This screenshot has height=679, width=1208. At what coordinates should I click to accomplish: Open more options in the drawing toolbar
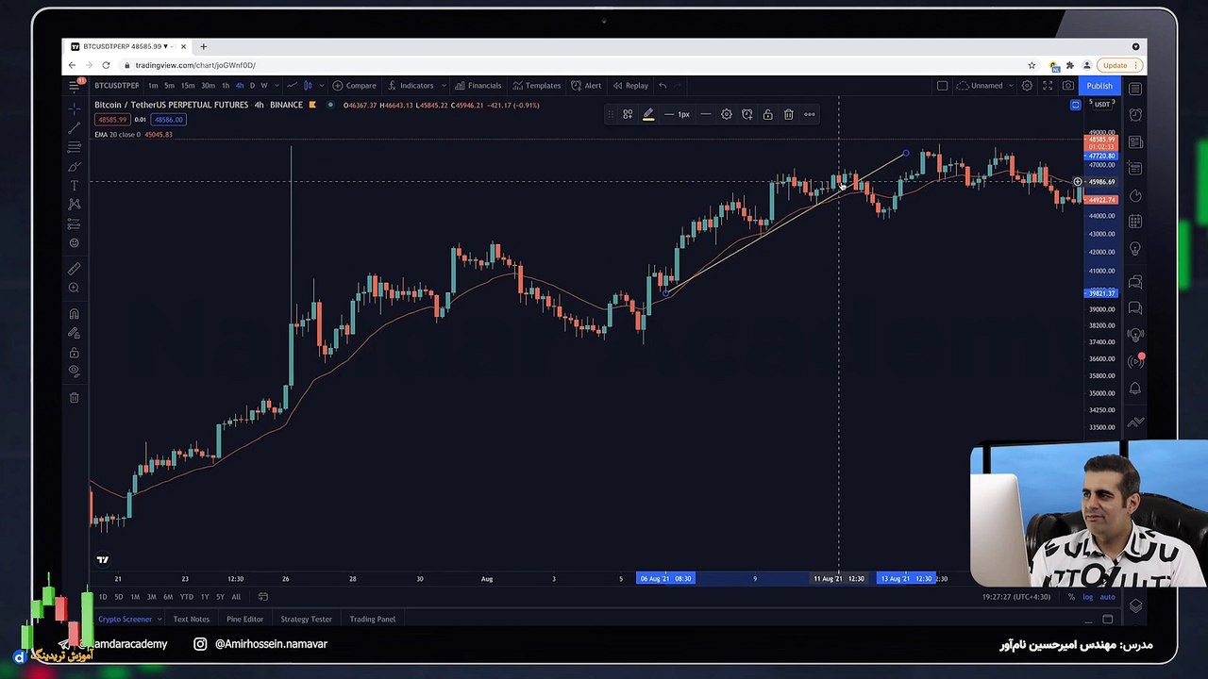[810, 114]
